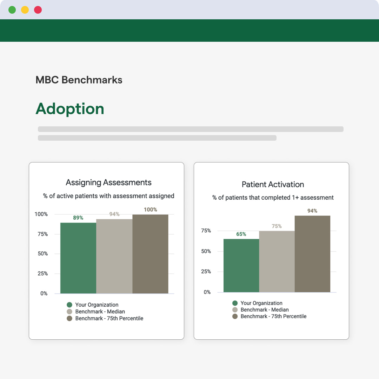Image resolution: width=379 pixels, height=379 pixels.
Task: Select the 75% median bar in Patient Activation
Action: pyautogui.click(x=277, y=261)
